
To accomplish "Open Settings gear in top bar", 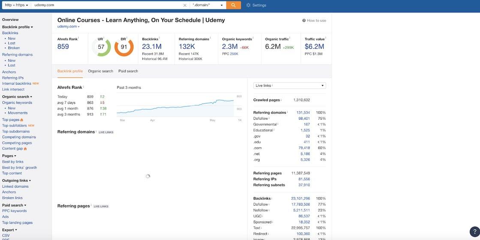I will click(256, 5).
